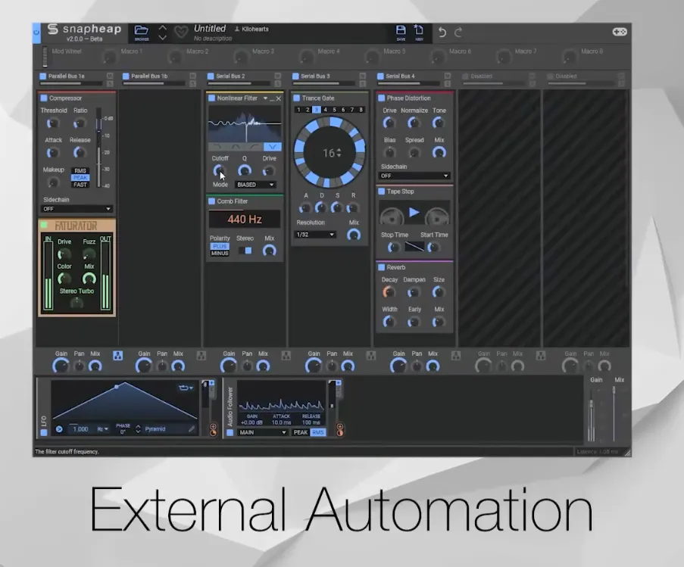Mark preset as favorite with heart icon
The height and width of the screenshot is (567, 684).
[181, 32]
